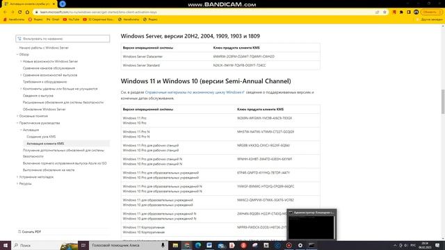Go back using browser back arrow
445x250 pixels.
tap(5, 12)
